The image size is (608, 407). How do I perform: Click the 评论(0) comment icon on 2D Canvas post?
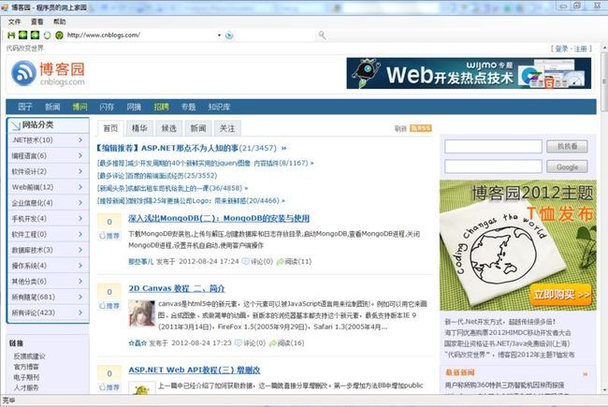(x=239, y=343)
